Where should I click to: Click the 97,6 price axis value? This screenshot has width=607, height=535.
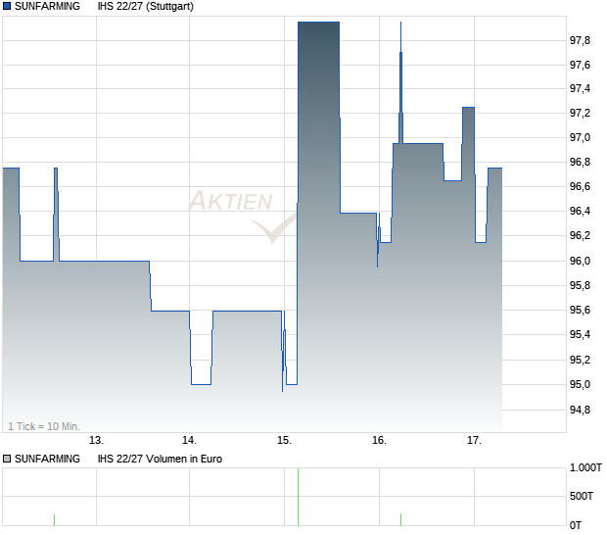(x=580, y=65)
